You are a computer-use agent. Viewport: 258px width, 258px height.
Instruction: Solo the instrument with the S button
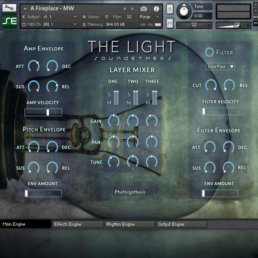coord(170,9)
